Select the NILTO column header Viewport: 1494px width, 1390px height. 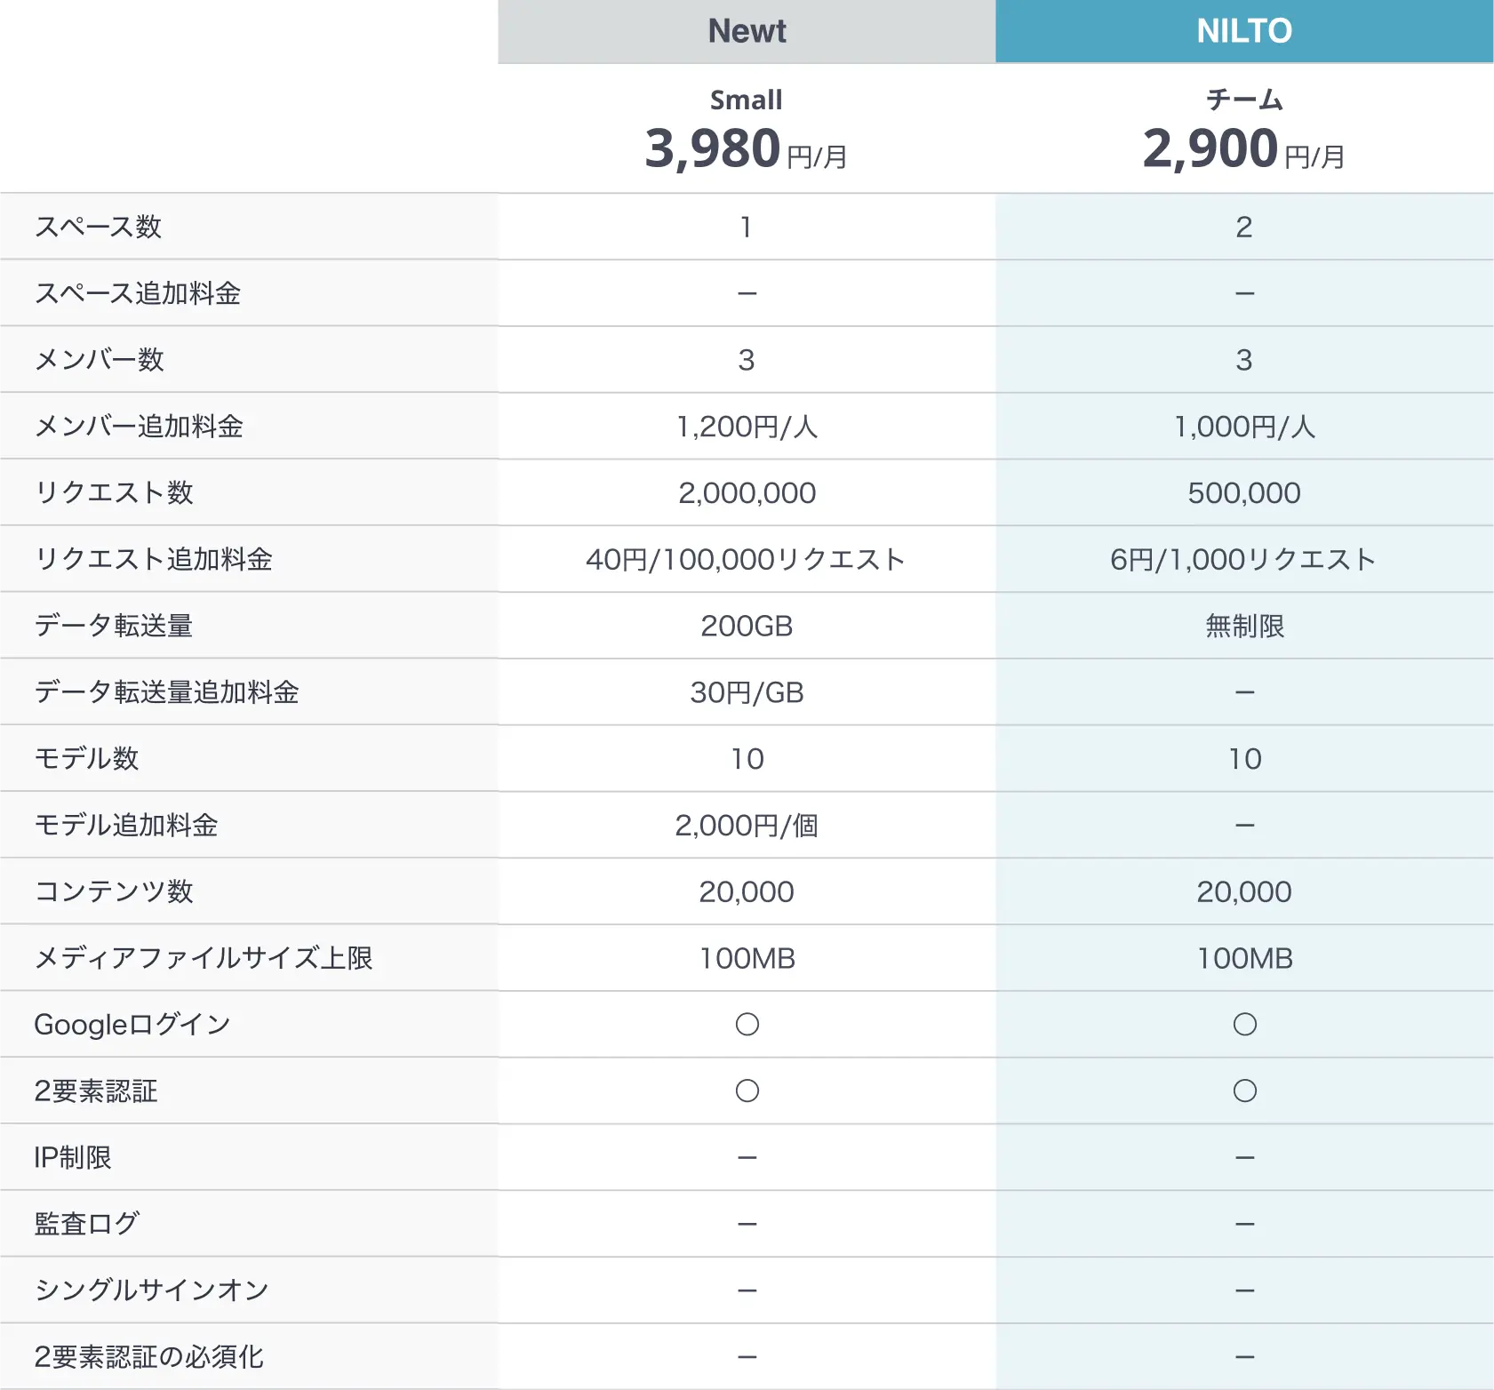(x=1244, y=31)
